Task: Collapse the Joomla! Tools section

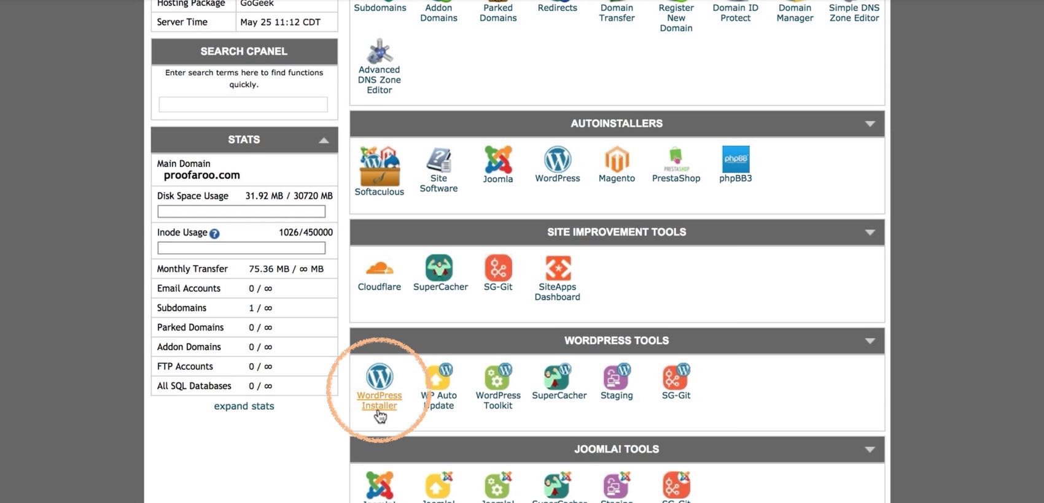Action: pos(870,450)
